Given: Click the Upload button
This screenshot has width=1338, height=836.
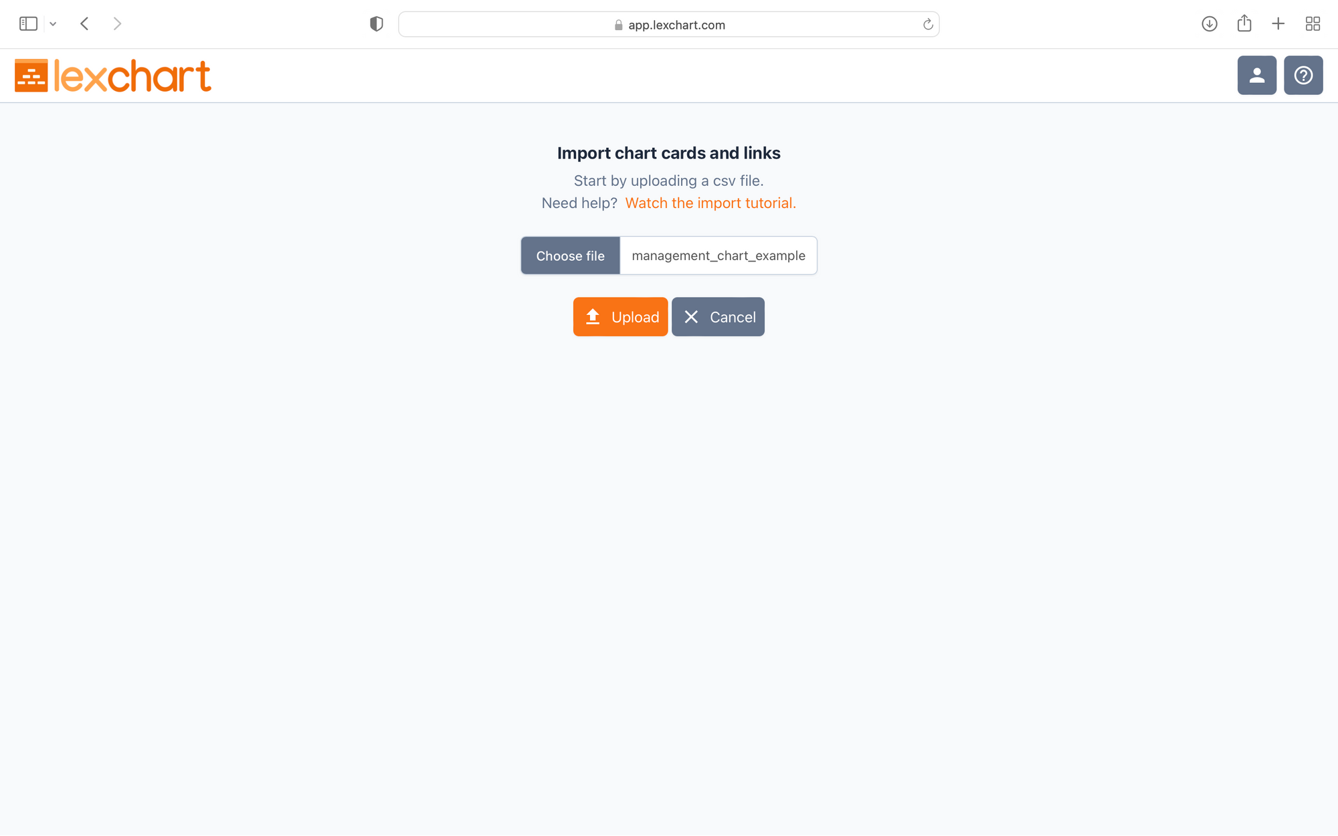Looking at the screenshot, I should pyautogui.click(x=620, y=317).
